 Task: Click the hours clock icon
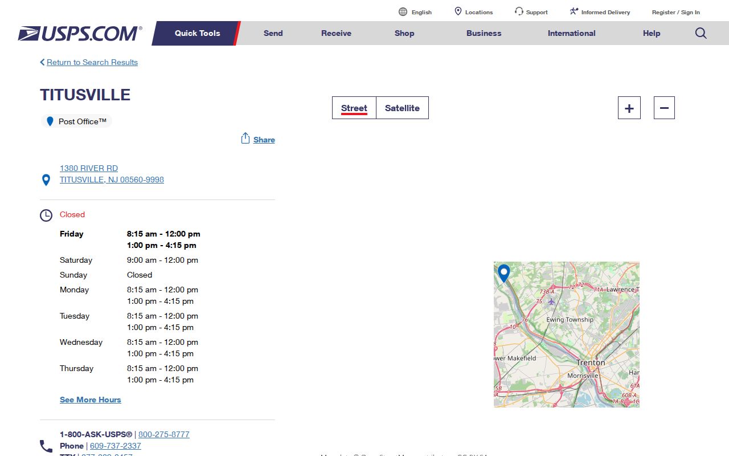tap(46, 215)
